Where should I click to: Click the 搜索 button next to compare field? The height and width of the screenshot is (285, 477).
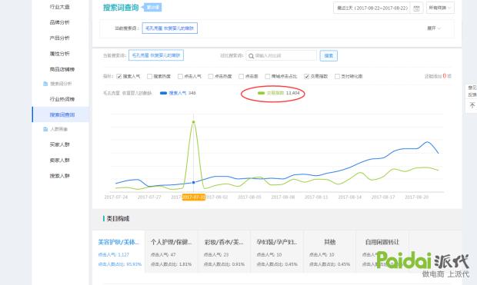click(329, 56)
